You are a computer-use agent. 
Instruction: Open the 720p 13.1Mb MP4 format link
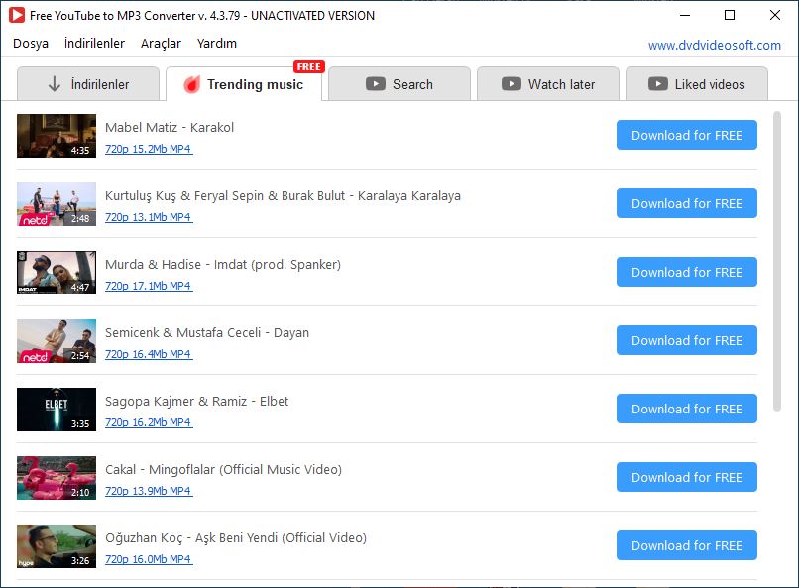[x=149, y=217]
